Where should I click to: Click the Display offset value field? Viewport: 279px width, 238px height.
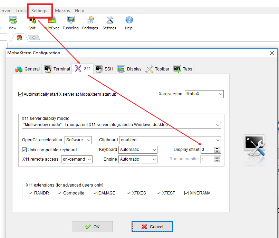[208, 150]
